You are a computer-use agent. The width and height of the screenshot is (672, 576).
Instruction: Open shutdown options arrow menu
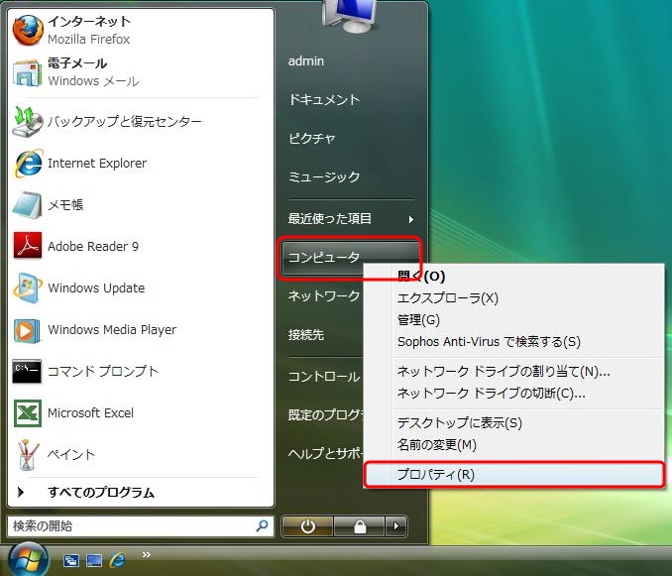(x=396, y=526)
